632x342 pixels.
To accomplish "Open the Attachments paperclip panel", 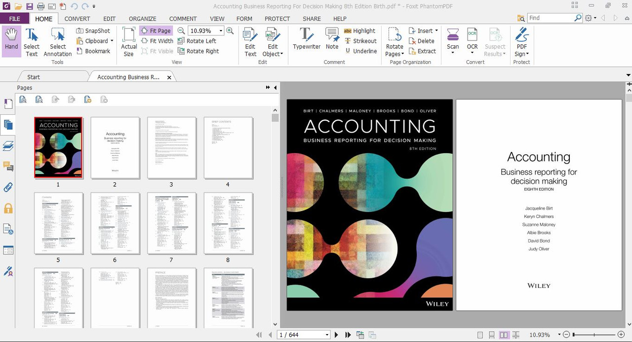I will pos(8,188).
